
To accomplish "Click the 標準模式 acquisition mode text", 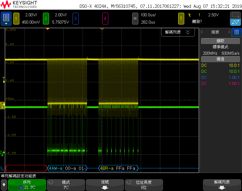I will click(x=221, y=47).
